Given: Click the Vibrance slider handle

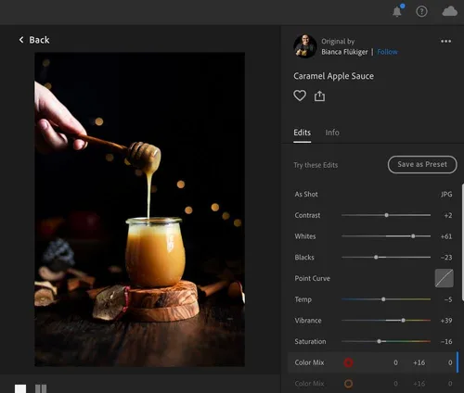Looking at the screenshot, I should [x=403, y=320].
